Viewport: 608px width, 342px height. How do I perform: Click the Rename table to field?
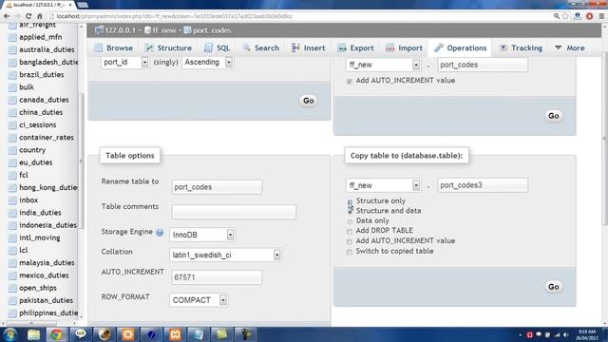pos(217,187)
